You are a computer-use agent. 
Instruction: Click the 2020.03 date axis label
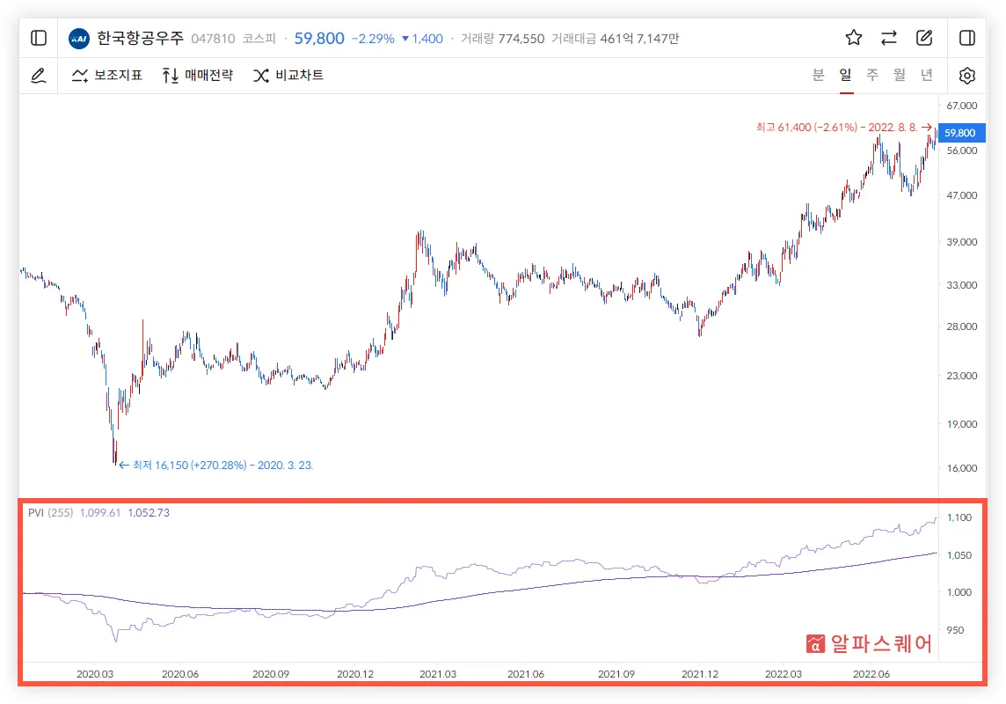95,674
